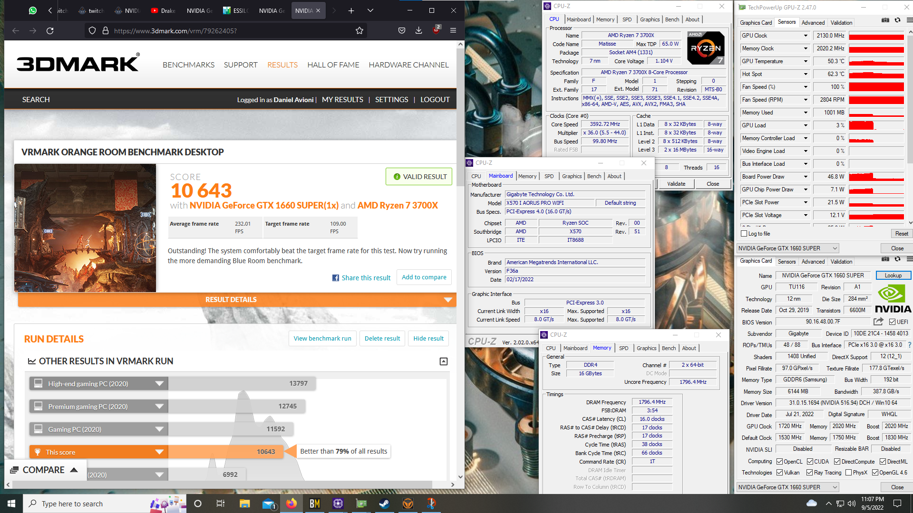Image resolution: width=913 pixels, height=513 pixels.
Task: Open the browser downloads icon
Action: tap(418, 31)
